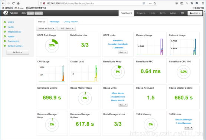Click the undo arrow icon in browser toolbar
The image size is (206, 140).
187,3
